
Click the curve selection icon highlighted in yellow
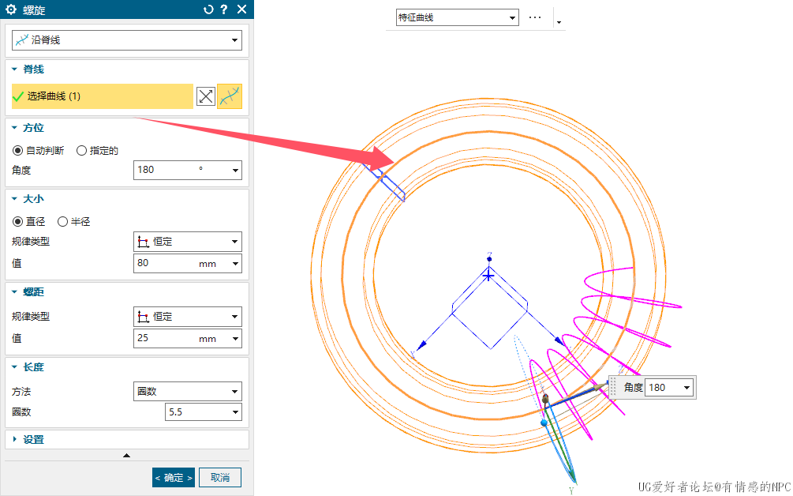pos(230,96)
